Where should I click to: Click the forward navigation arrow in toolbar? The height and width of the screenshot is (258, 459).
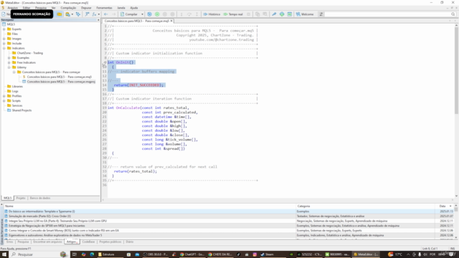pyautogui.click(x=113, y=14)
